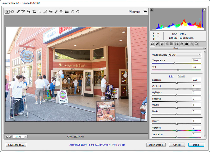Viewport: 210px width, 152px height.
Task: Click the Default tone link
Action: pos(181,76)
